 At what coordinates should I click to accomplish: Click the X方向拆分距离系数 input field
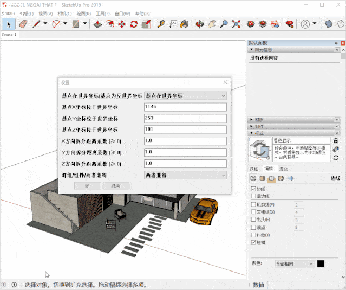tap(185, 141)
